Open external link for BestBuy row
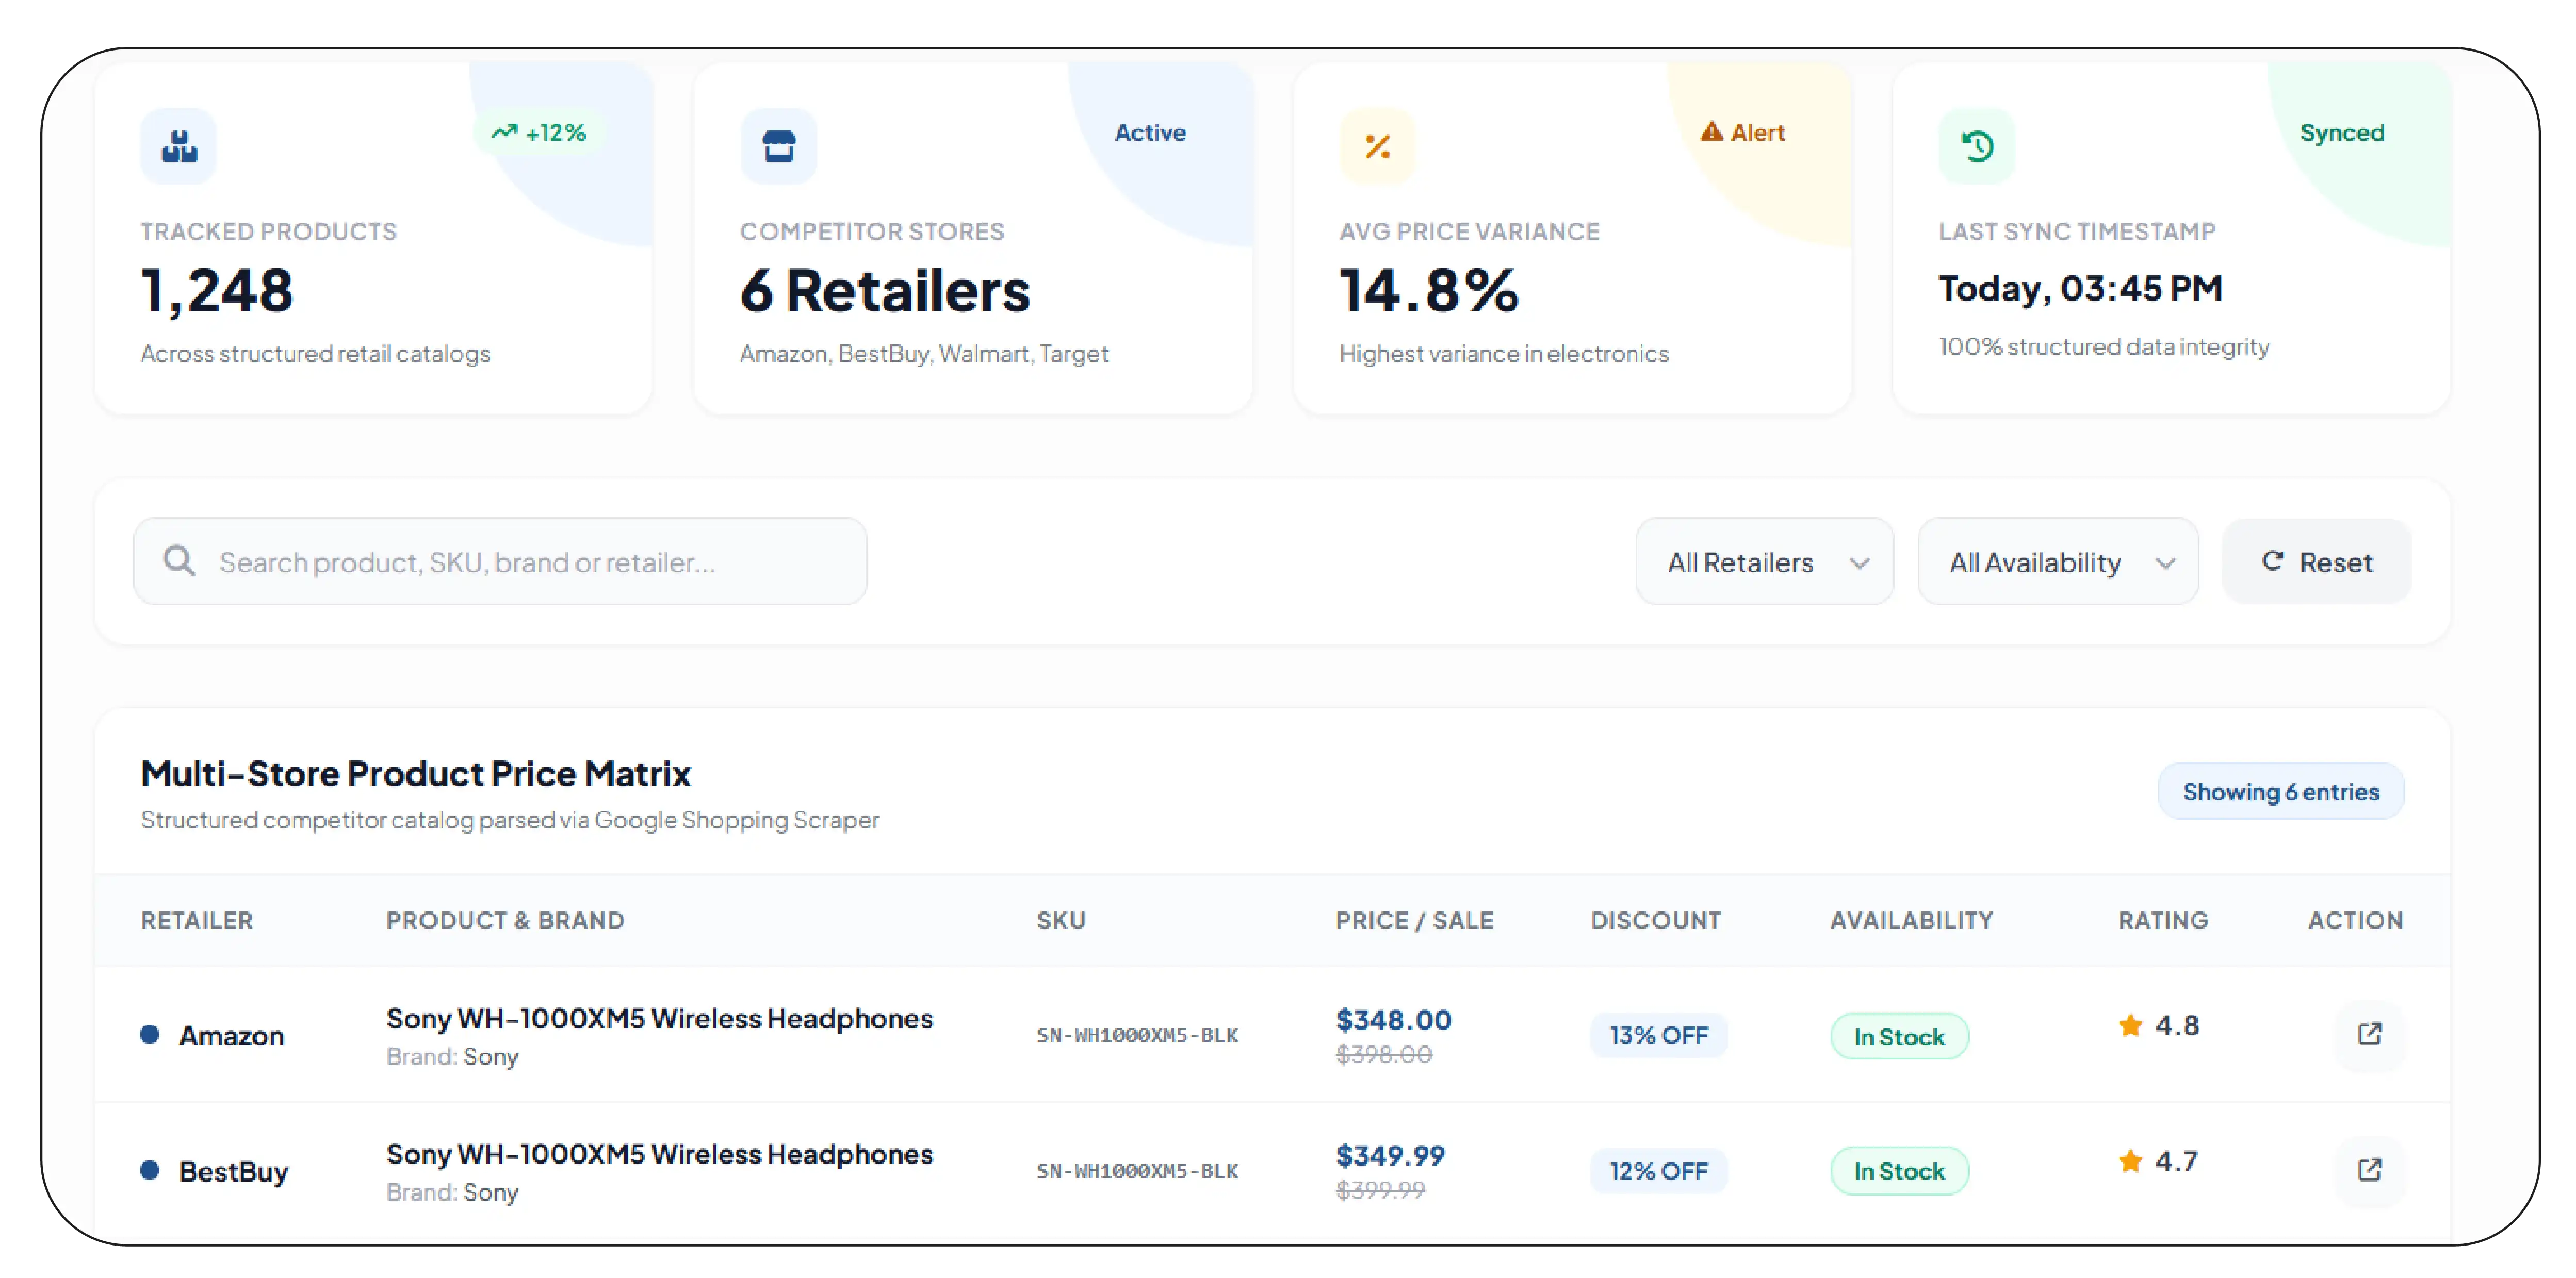This screenshot has width=2576, height=1278. pyautogui.click(x=2369, y=1169)
